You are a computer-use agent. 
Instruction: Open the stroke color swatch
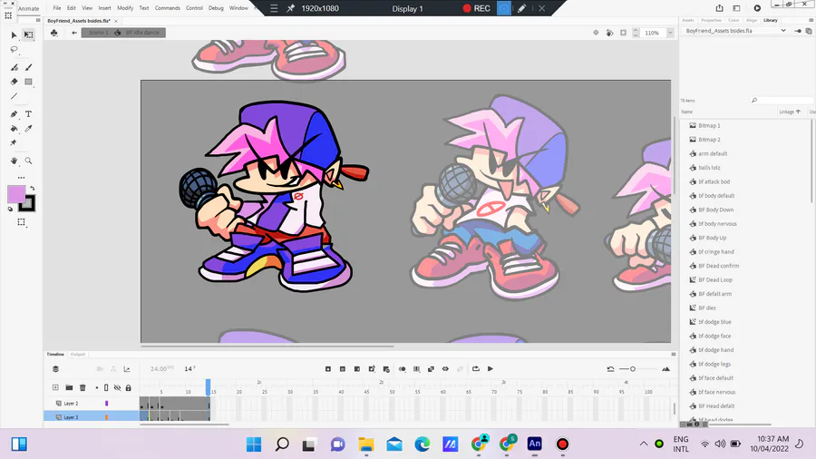pyautogui.click(x=27, y=204)
